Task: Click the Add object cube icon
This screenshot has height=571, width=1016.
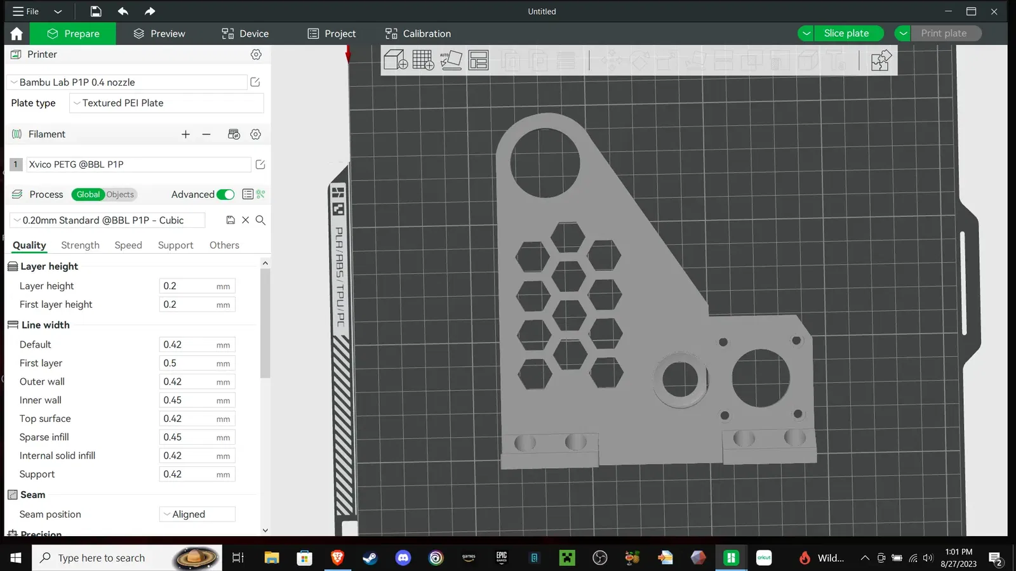Action: tap(396, 60)
